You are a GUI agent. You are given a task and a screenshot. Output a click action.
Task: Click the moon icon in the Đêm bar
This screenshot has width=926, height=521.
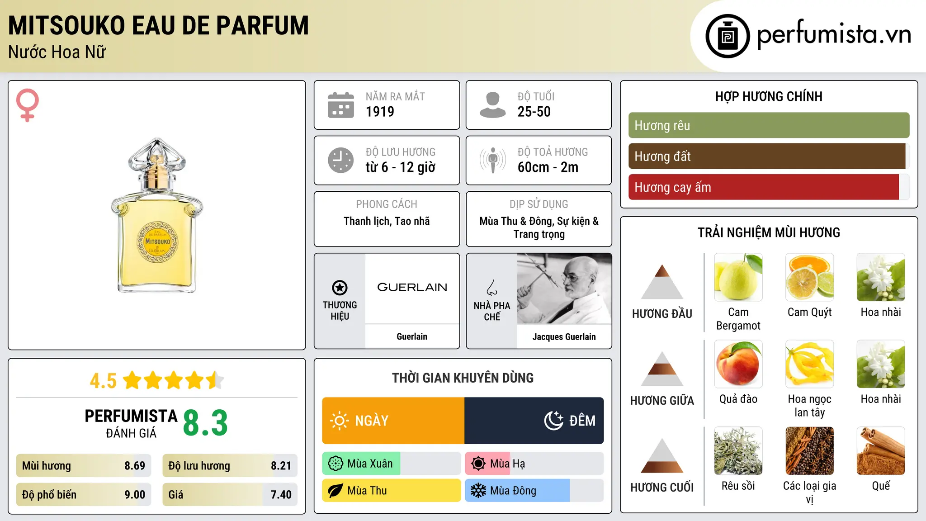(x=553, y=421)
